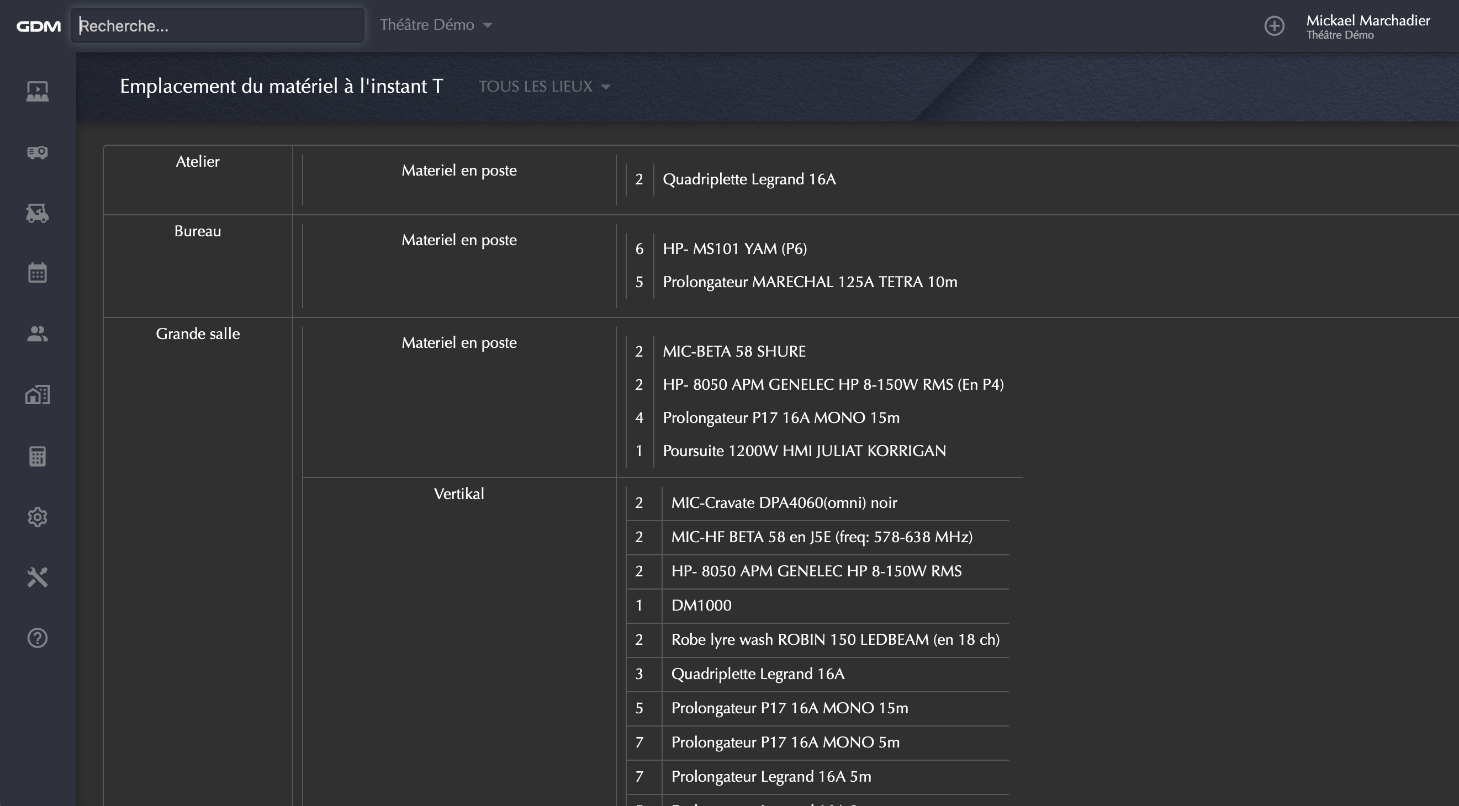The height and width of the screenshot is (806, 1459).
Task: Open the calendar sidebar icon
Action: point(38,273)
